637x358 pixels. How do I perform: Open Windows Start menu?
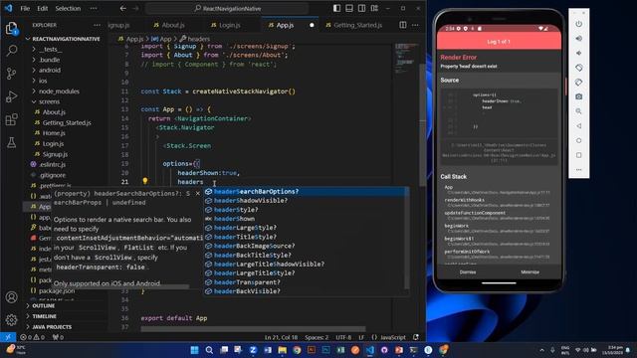195,350
